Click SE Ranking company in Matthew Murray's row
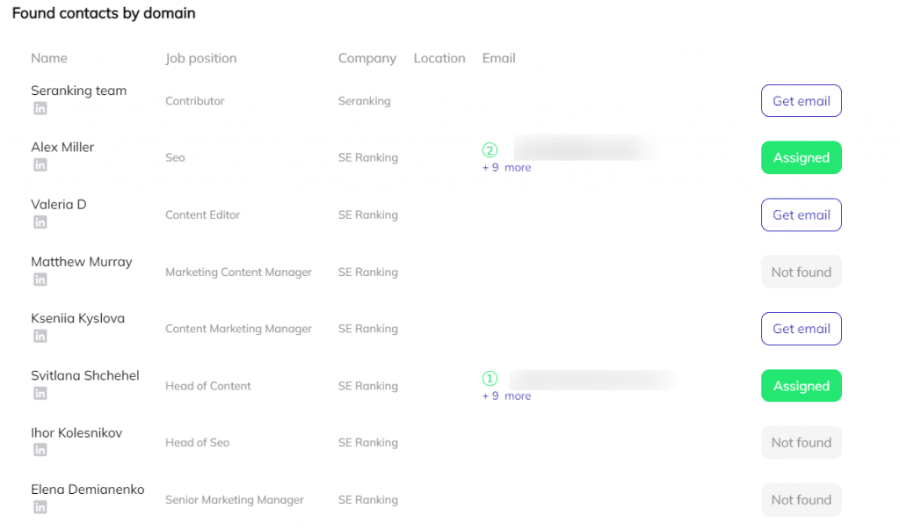 [368, 272]
